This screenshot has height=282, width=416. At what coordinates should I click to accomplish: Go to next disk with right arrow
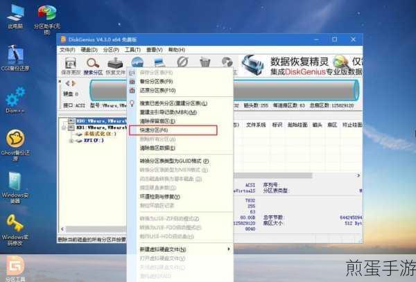coord(73,83)
